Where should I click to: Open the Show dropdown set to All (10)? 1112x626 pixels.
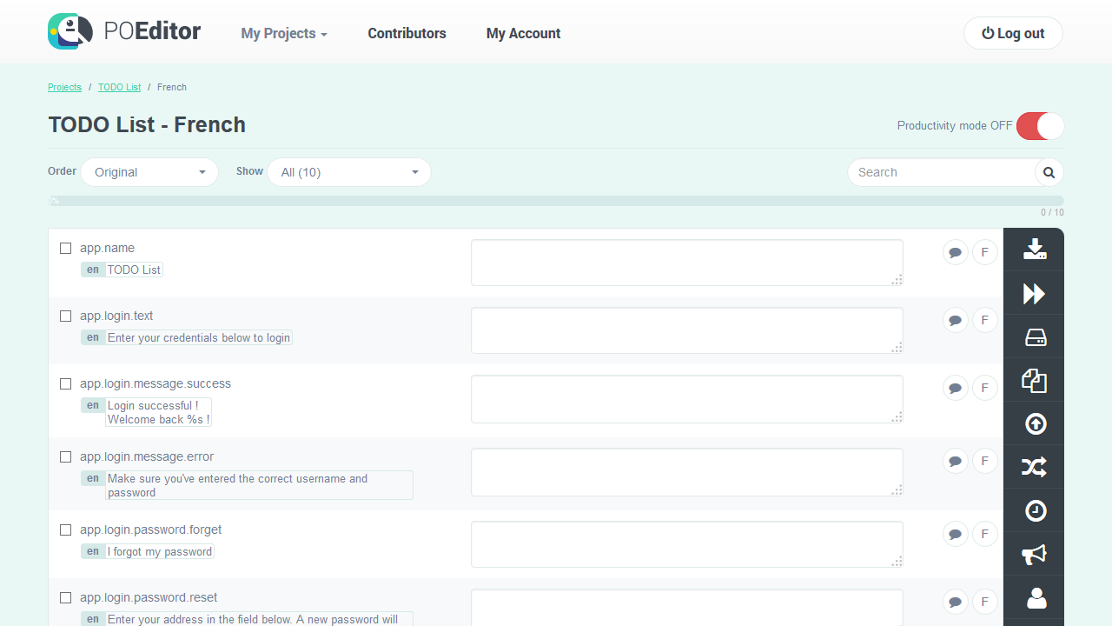tap(349, 172)
